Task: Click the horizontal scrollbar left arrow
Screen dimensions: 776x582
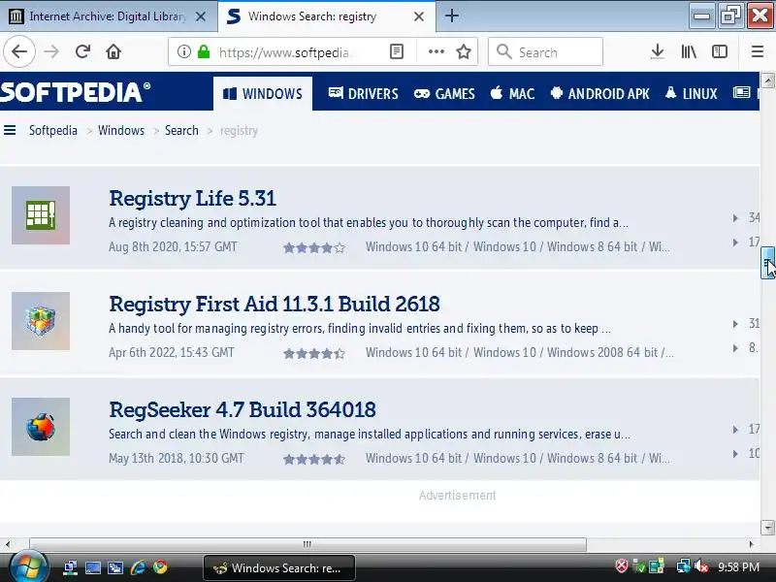Action: tap(8, 544)
